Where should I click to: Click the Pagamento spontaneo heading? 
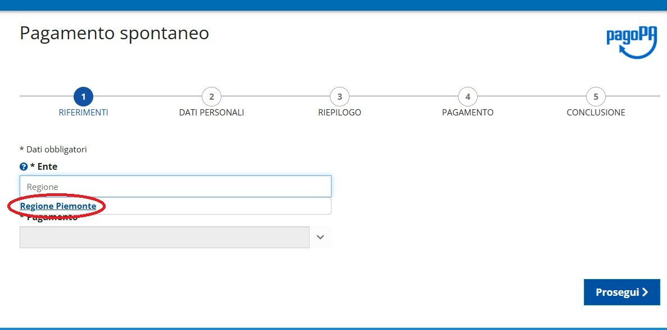point(115,34)
